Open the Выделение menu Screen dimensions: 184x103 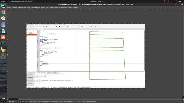click(22, 7)
